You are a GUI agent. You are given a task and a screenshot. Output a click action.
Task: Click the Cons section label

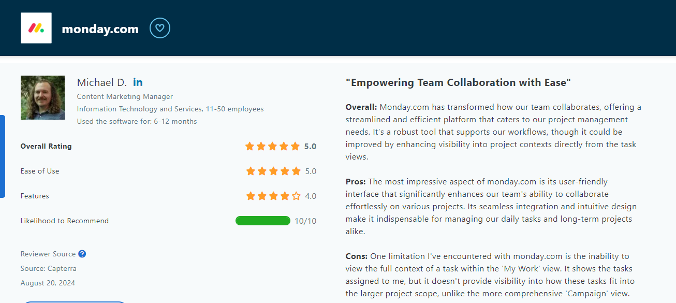357,256
